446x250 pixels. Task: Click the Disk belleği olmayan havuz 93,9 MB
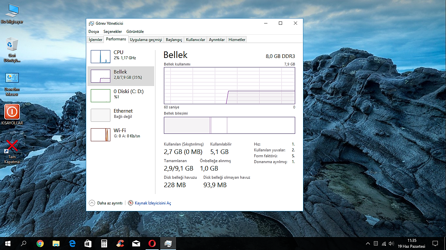click(x=215, y=185)
